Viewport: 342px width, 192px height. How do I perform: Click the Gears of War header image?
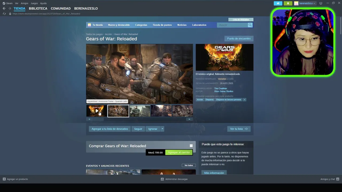coord(224,57)
